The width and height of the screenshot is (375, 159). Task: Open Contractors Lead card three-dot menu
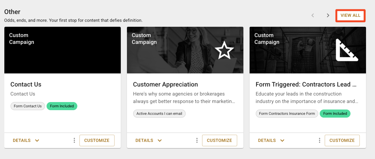tap(319, 140)
